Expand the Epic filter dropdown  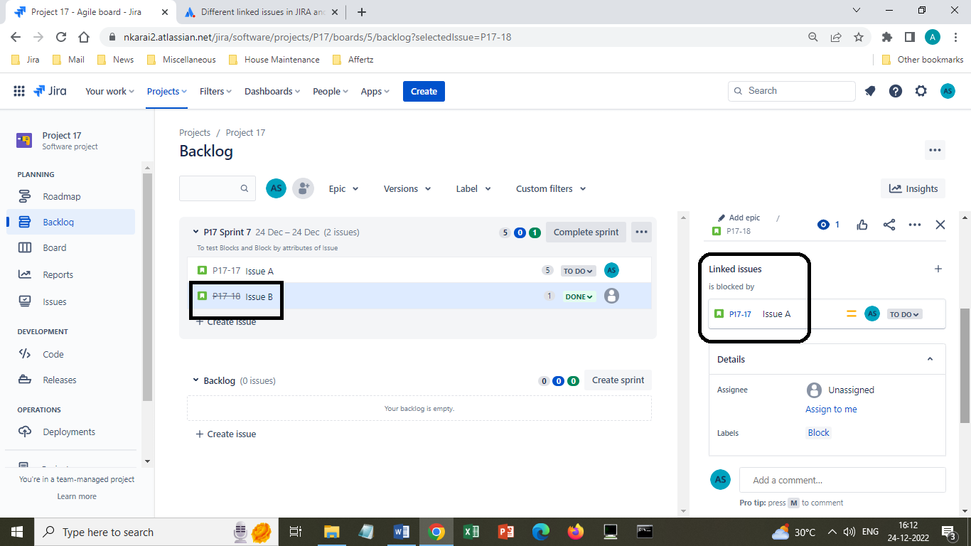[343, 188]
